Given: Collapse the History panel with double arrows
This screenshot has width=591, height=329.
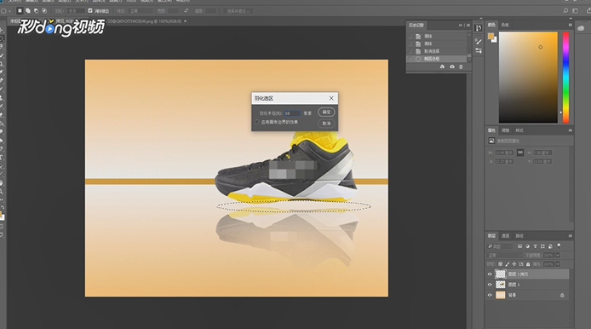Looking at the screenshot, I should click(x=460, y=25).
